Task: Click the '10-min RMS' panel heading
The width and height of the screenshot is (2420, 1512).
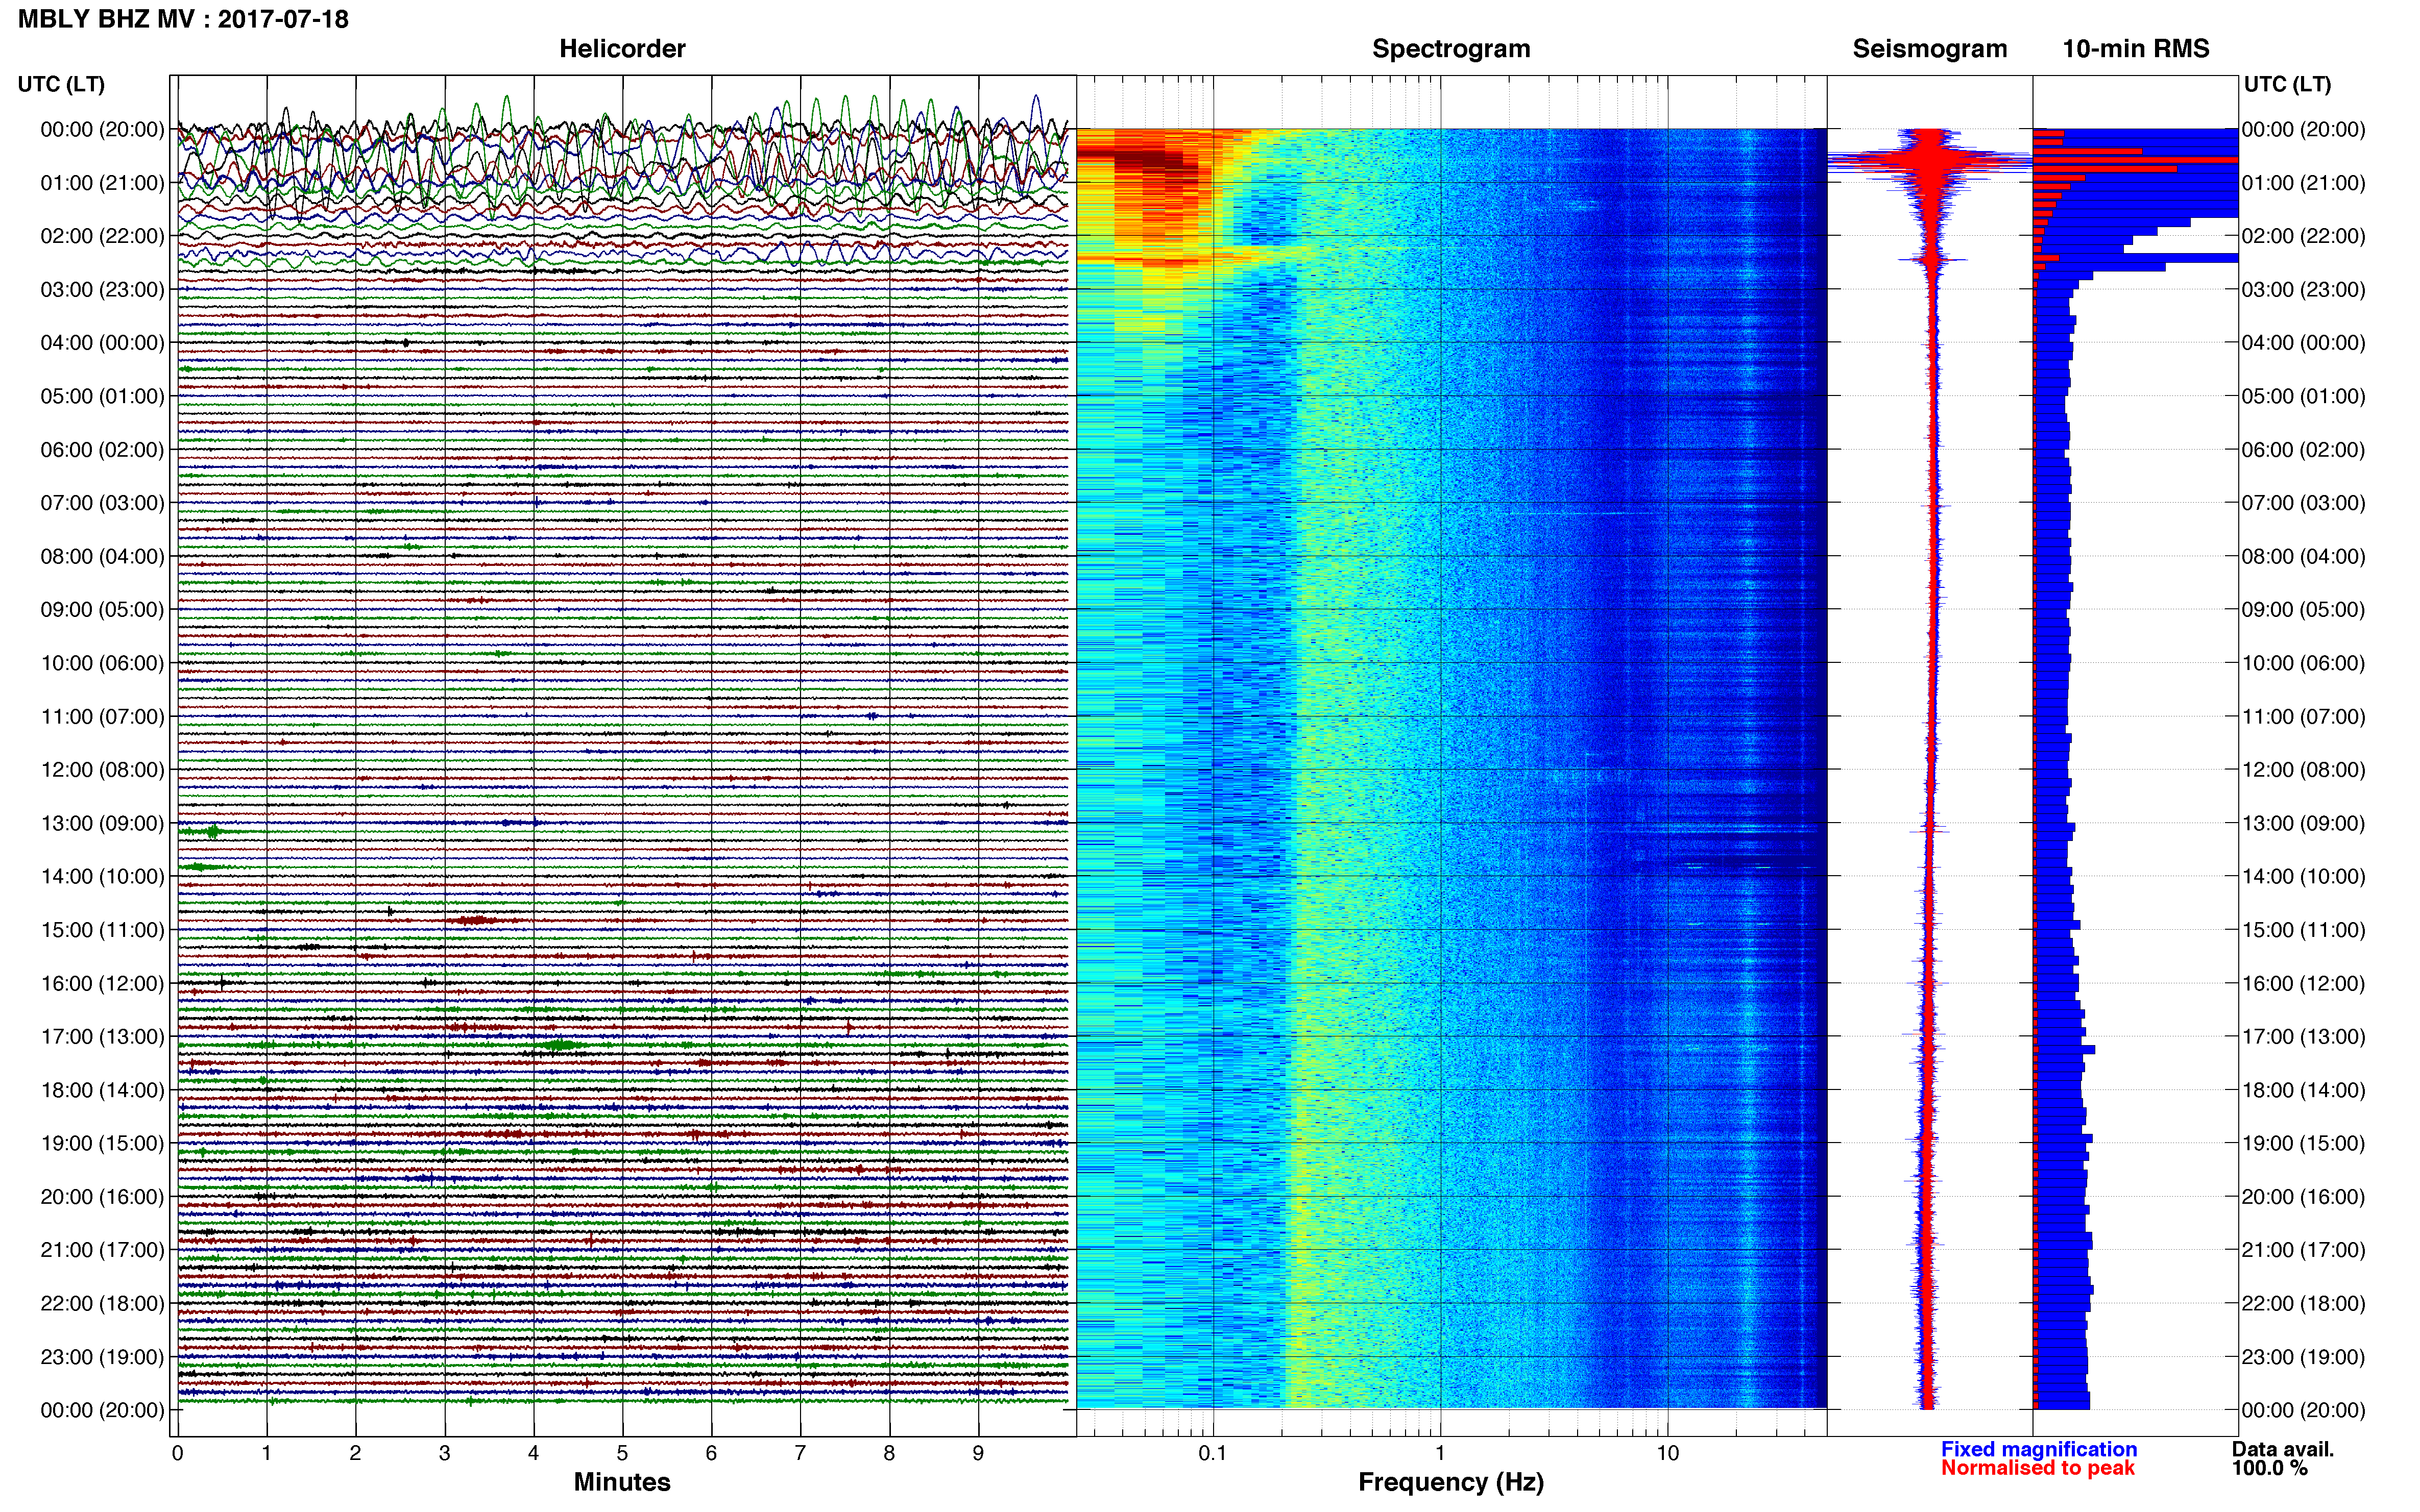Action: click(2136, 49)
